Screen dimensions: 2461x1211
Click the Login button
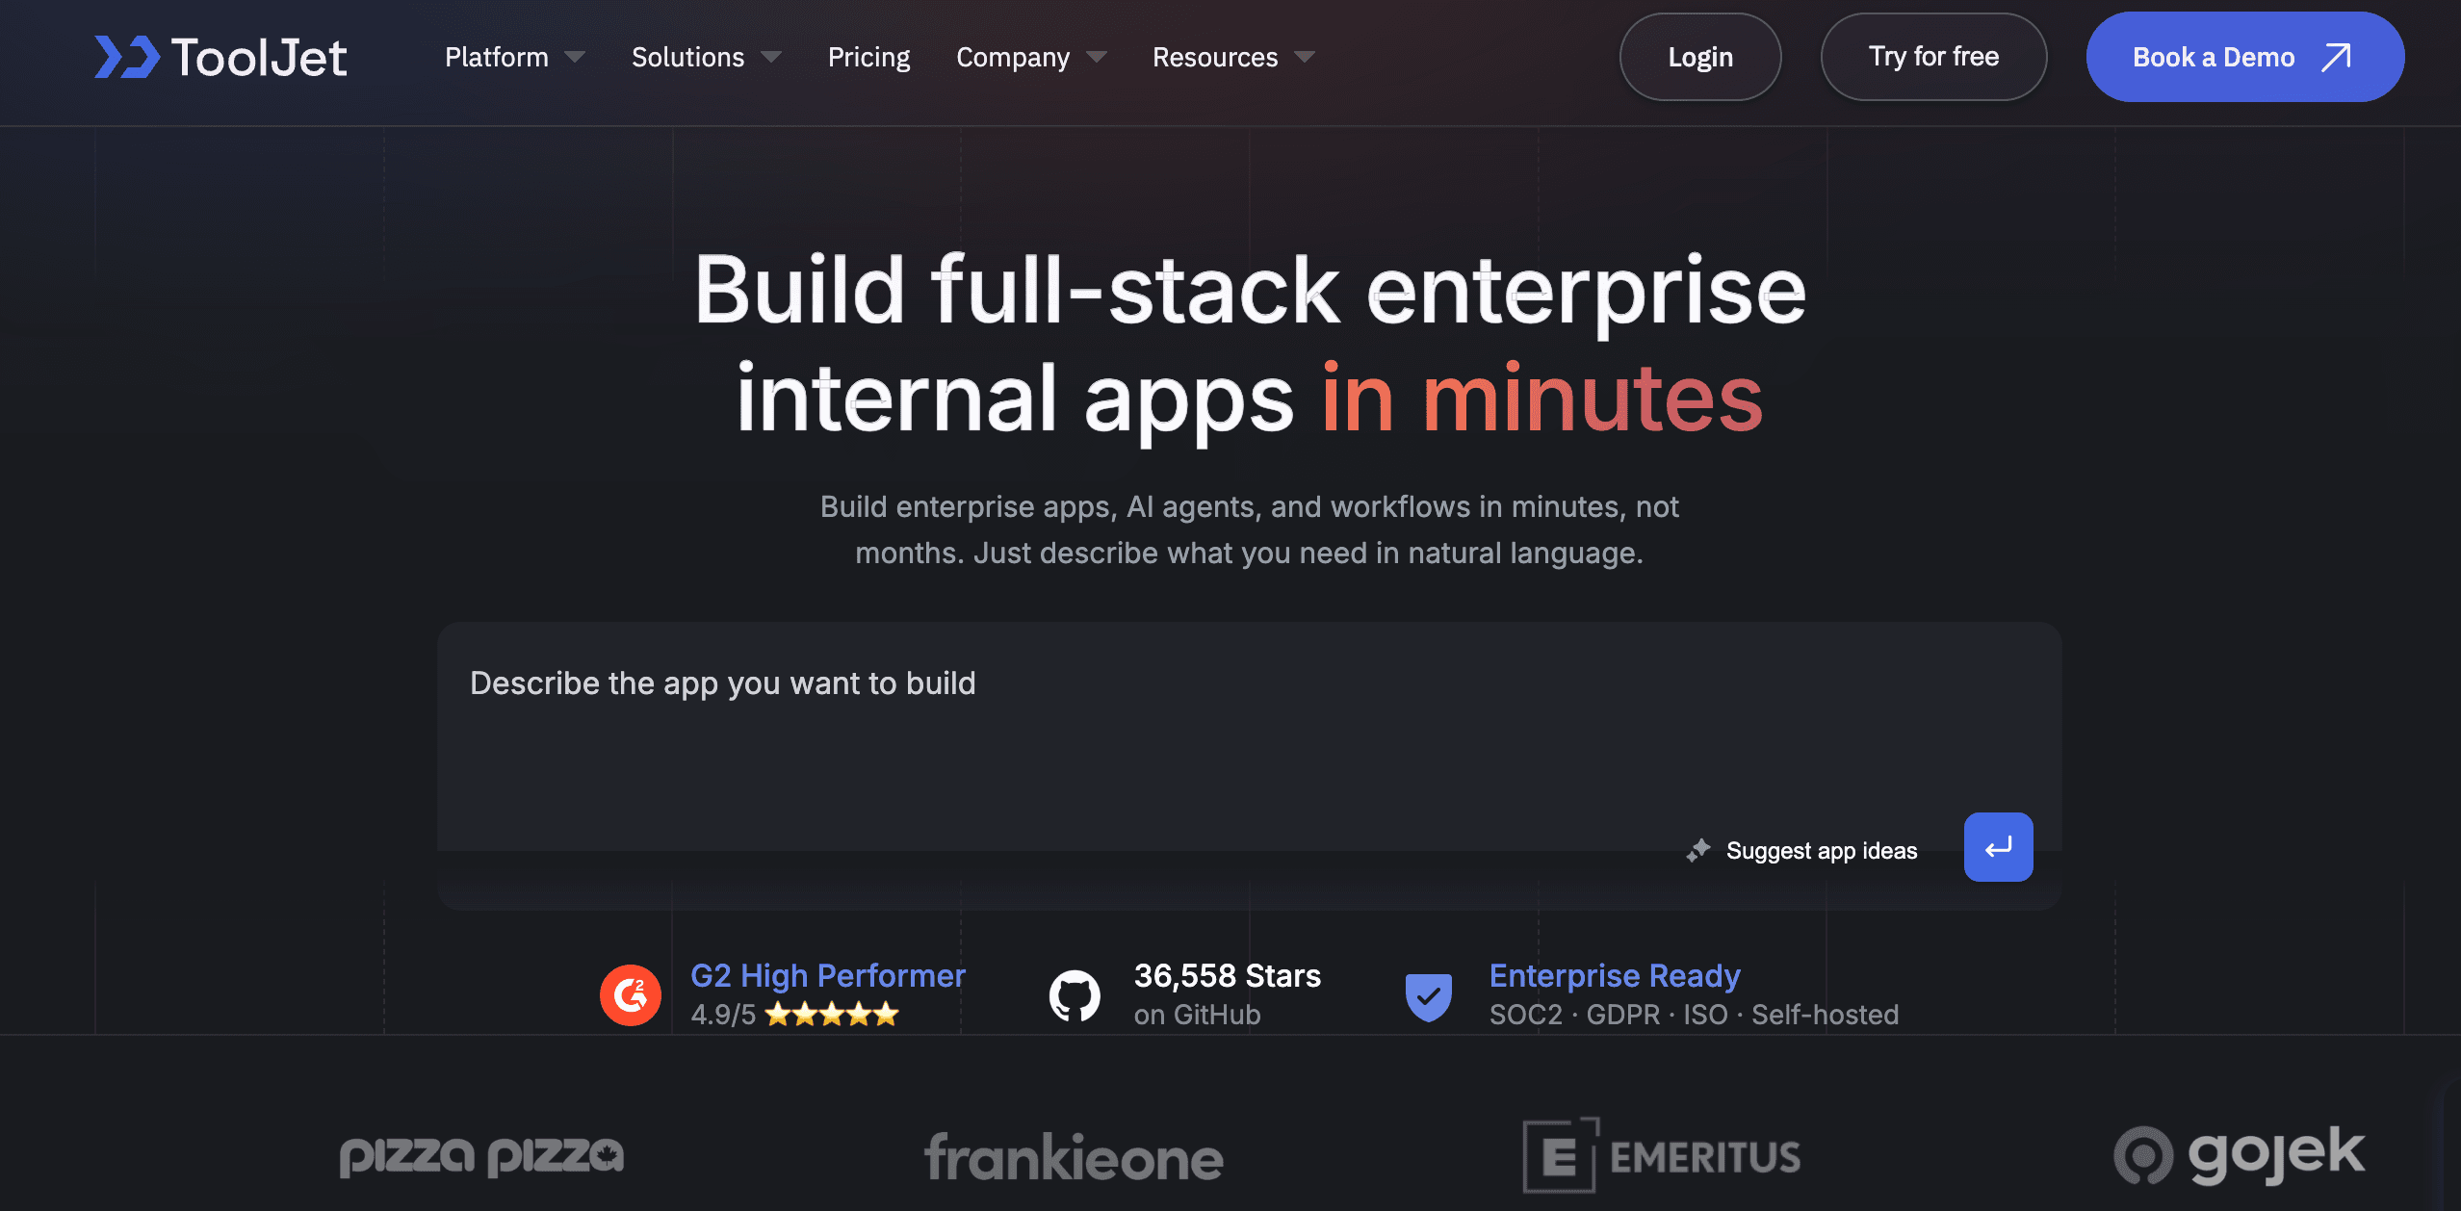1699,58
